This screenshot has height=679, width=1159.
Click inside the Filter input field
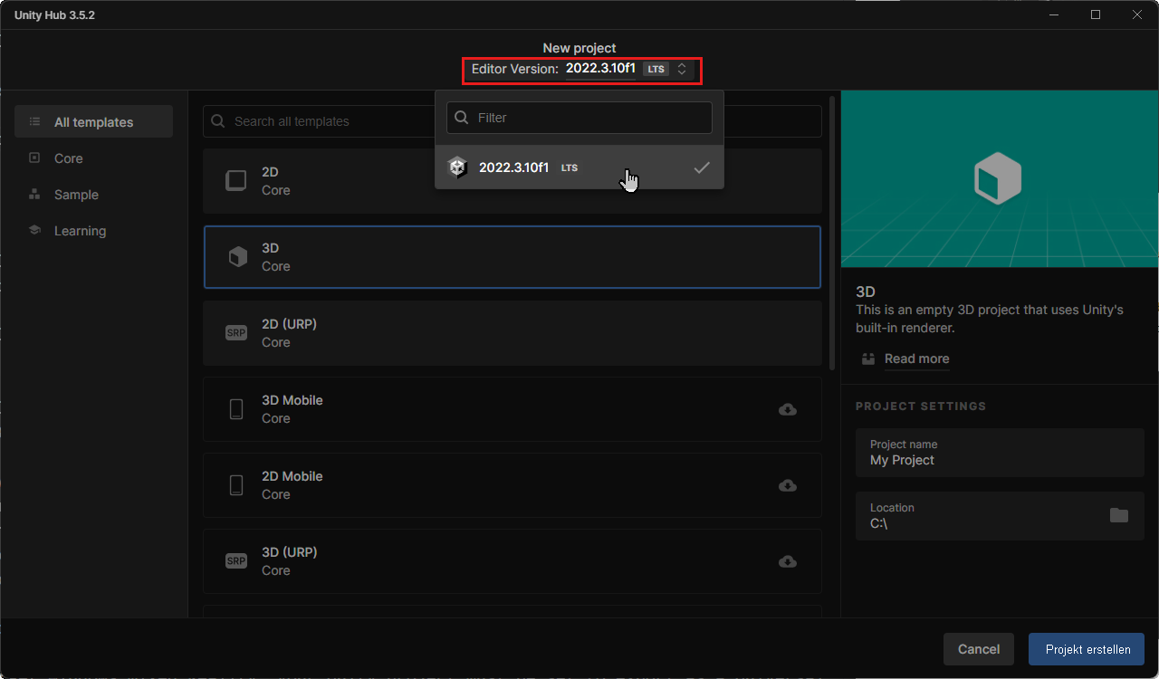(579, 118)
